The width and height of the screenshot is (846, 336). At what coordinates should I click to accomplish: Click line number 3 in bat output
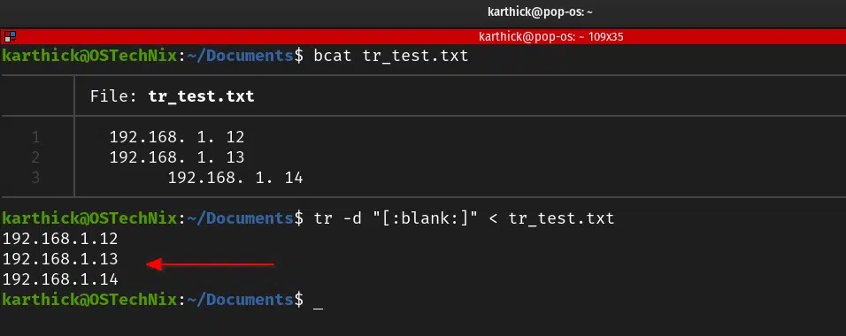tap(35, 178)
